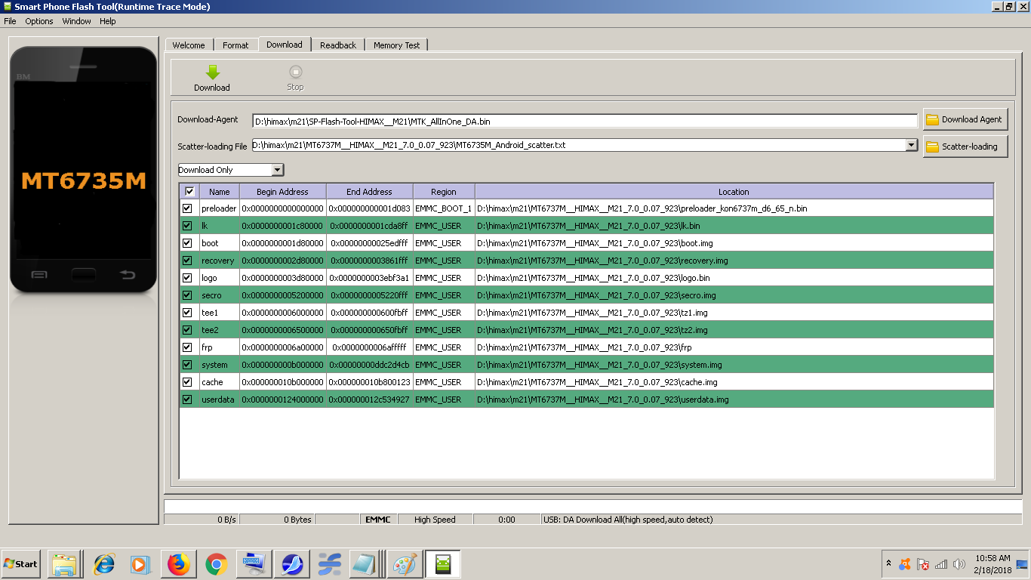Viewport: 1031px width, 580px height.
Task: Uncheck the recovery partition checkbox
Action: [187, 261]
